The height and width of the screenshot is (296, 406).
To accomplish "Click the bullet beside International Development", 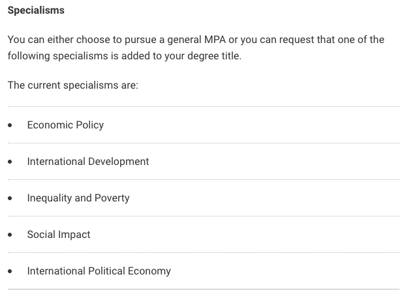I will coord(10,162).
